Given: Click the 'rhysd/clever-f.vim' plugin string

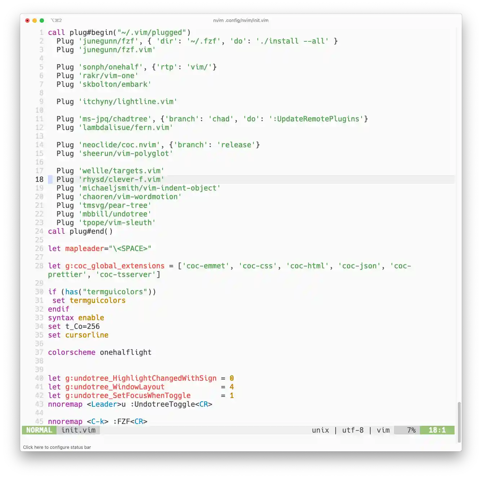Looking at the screenshot, I should pos(121,179).
